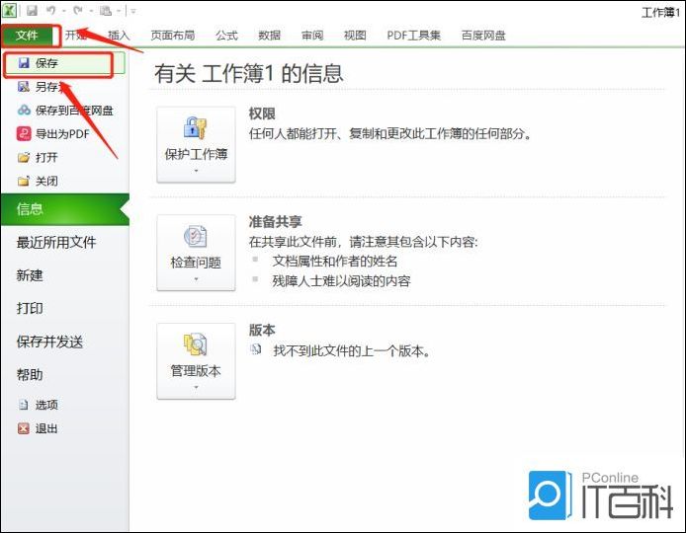This screenshot has width=686, height=533.
Task: Click the open folder icon beside 打开
Action: click(x=24, y=157)
